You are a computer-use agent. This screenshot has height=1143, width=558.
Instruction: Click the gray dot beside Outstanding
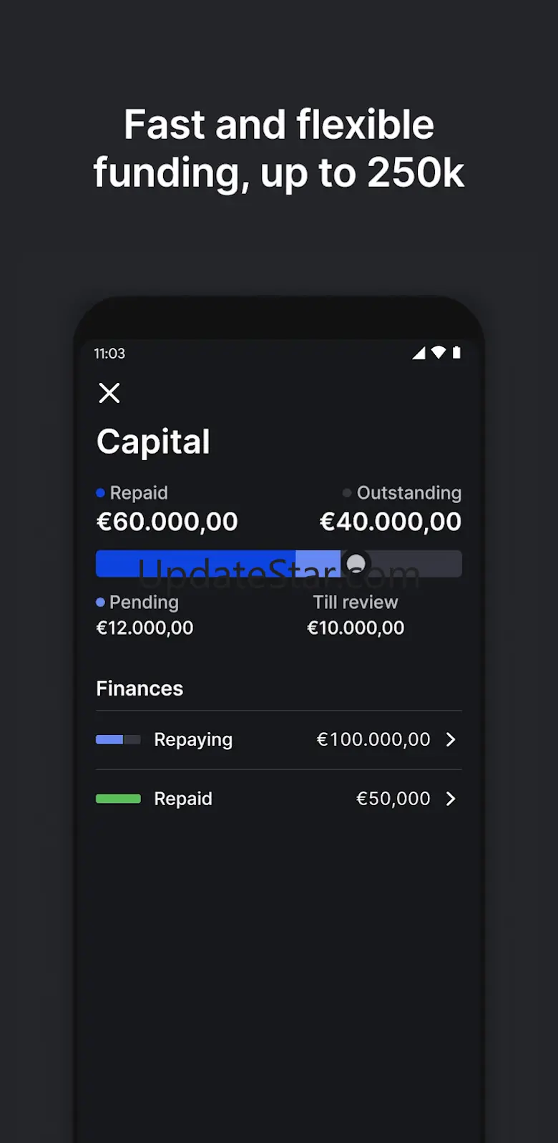pos(347,492)
